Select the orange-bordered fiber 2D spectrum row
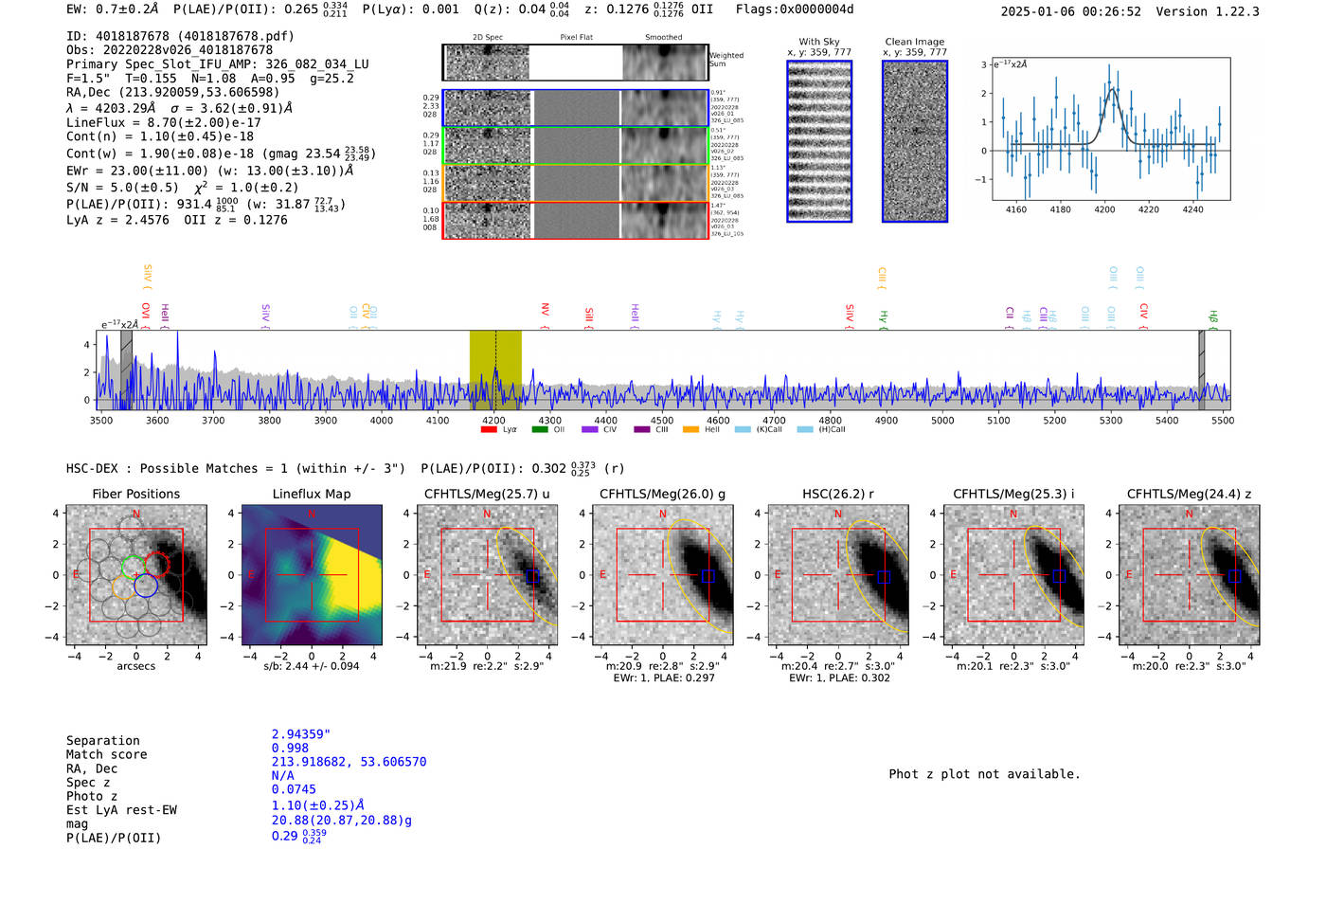This screenshot has width=1326, height=903. pos(575,183)
